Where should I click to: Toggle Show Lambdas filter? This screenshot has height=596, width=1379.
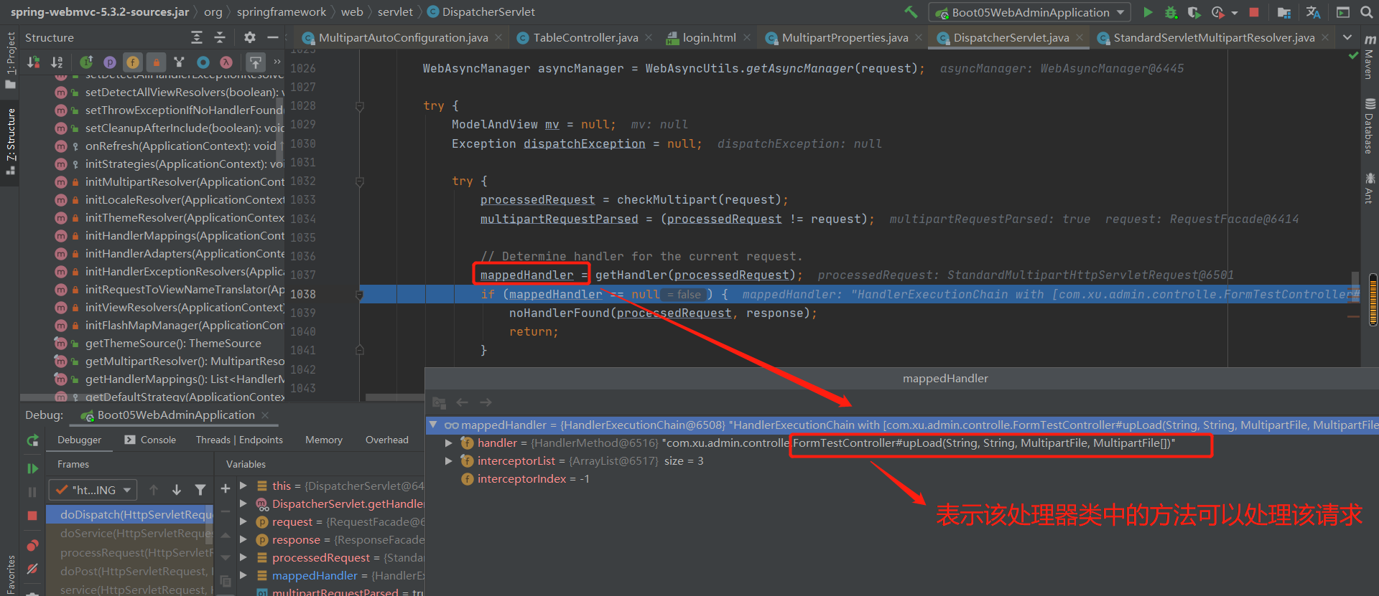pos(226,62)
